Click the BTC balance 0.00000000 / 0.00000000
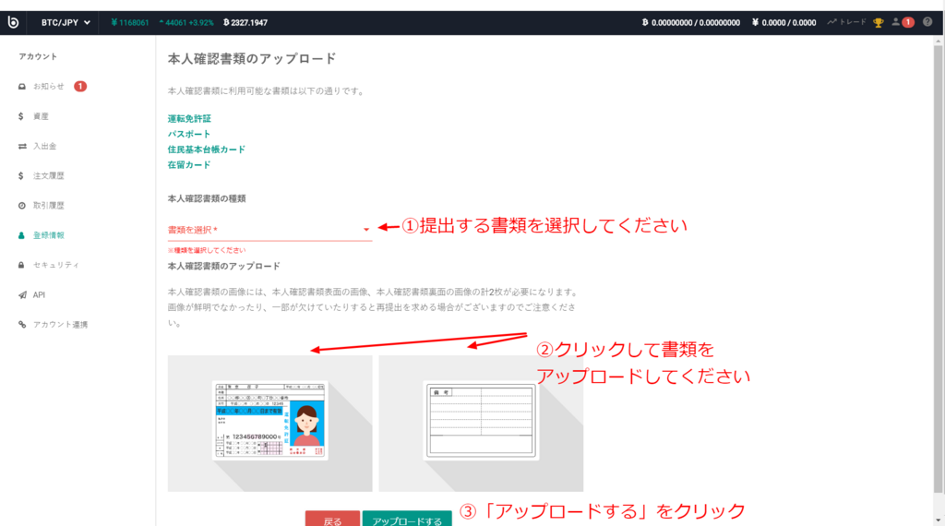 tap(691, 23)
